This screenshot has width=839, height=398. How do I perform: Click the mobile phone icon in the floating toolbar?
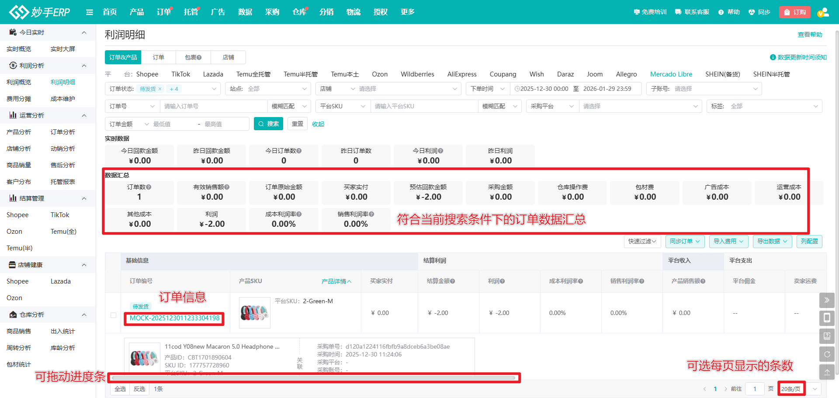[x=827, y=318]
